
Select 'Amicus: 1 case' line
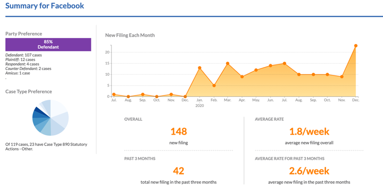(x=17, y=73)
